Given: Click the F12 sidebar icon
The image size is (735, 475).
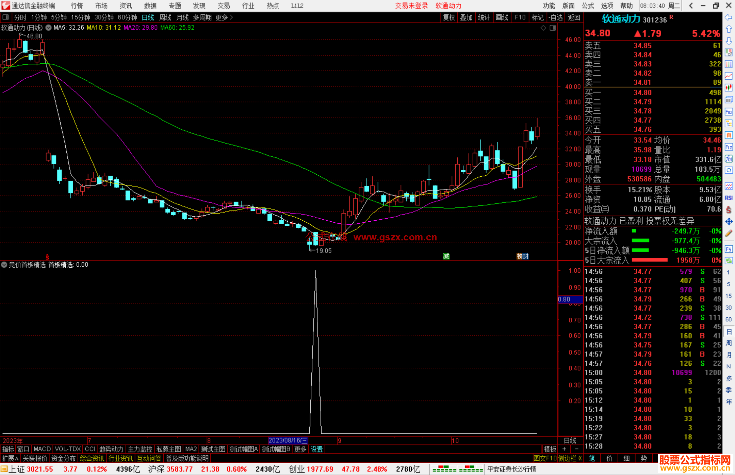Looking at the screenshot, I should (729, 147).
